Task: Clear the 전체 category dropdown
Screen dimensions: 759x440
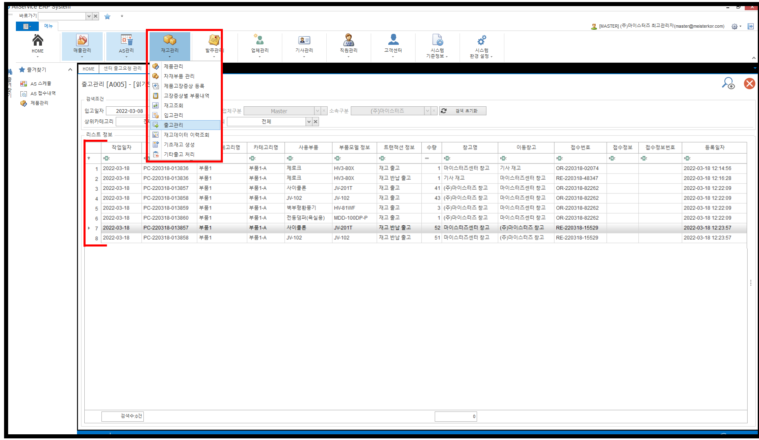Action: click(x=315, y=121)
